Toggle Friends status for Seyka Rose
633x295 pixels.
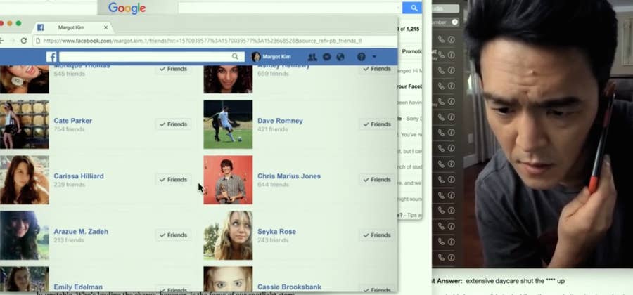pos(377,235)
